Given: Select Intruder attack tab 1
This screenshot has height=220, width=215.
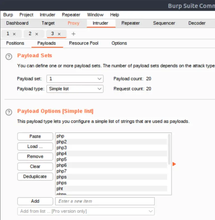Looking at the screenshot, I should [8, 34].
